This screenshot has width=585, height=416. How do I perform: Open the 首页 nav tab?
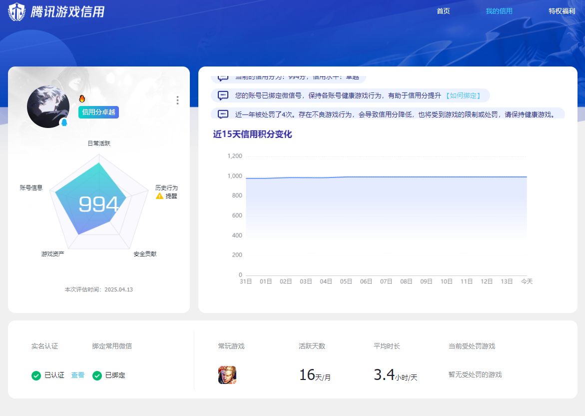point(443,11)
